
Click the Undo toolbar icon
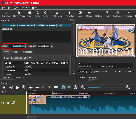coord(38,14)
